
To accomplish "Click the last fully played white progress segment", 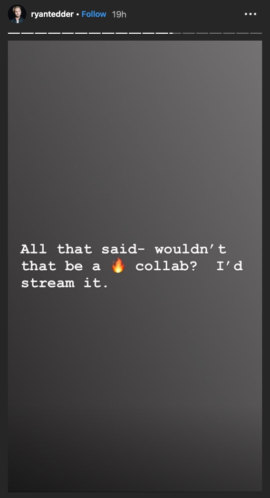I will click(162, 33).
